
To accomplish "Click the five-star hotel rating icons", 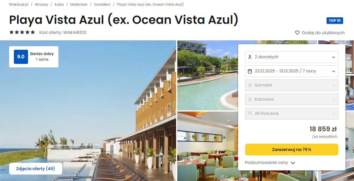I will [x=22, y=32].
